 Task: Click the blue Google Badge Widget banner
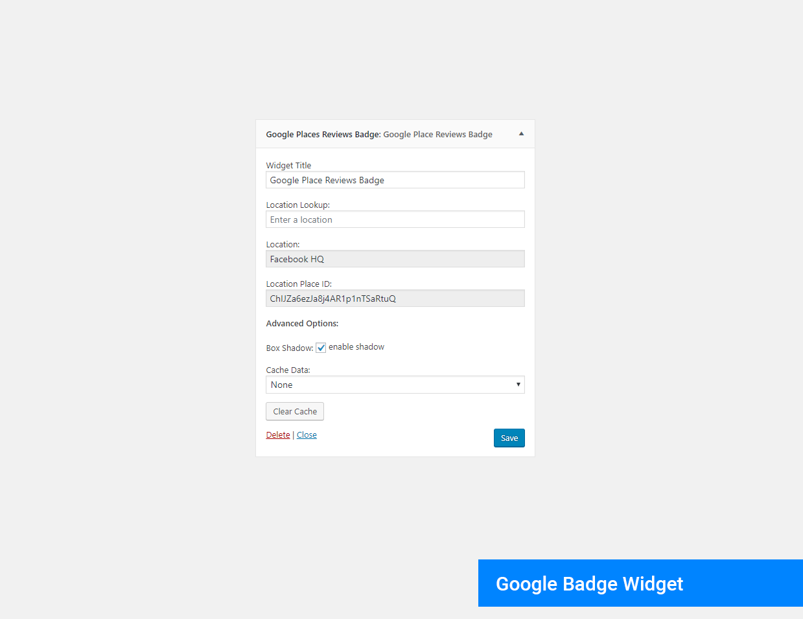point(640,583)
